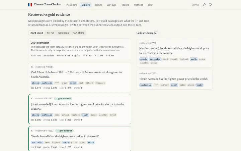This screenshot has width=241, height=151.
Task: Click the 'Retrieved vs gold evidence' heading
Action: (49, 14)
